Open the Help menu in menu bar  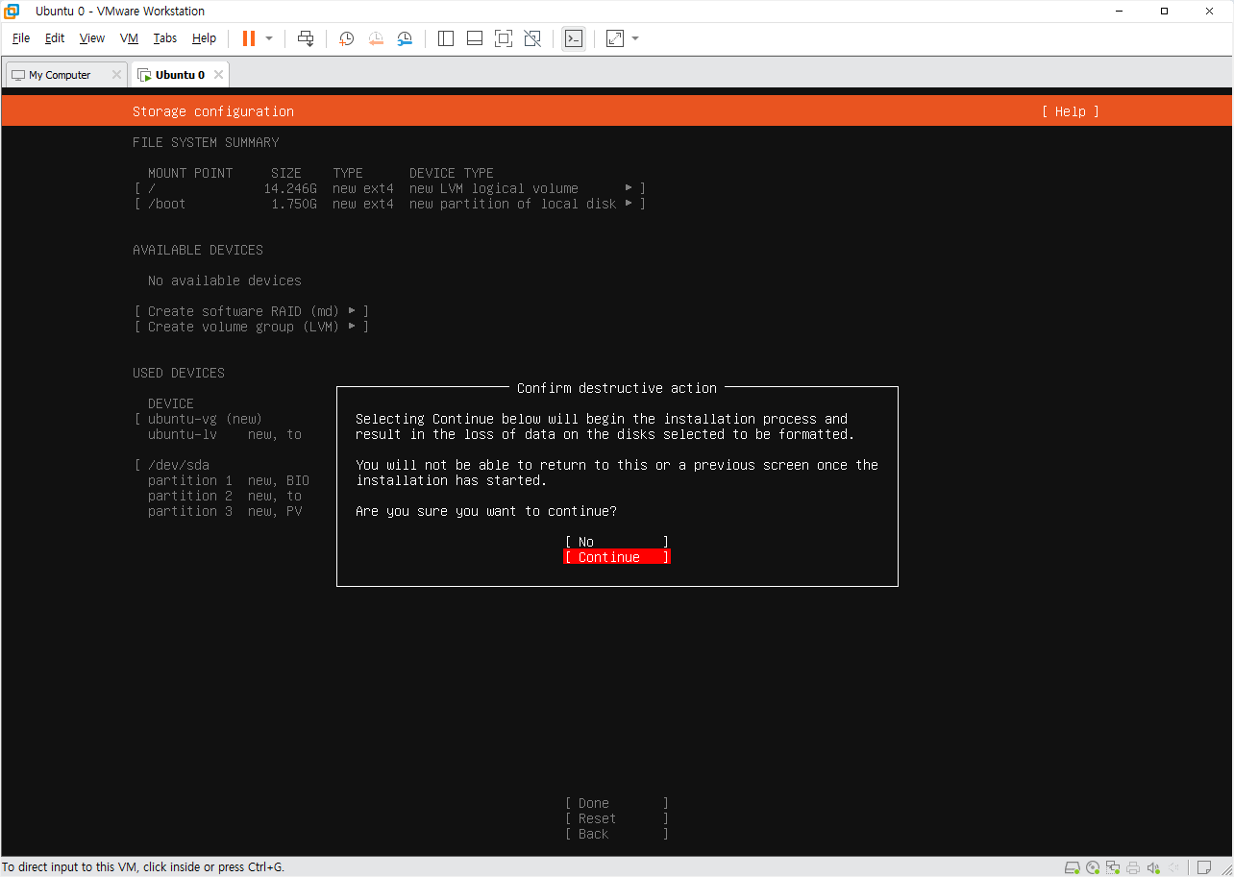tap(204, 38)
